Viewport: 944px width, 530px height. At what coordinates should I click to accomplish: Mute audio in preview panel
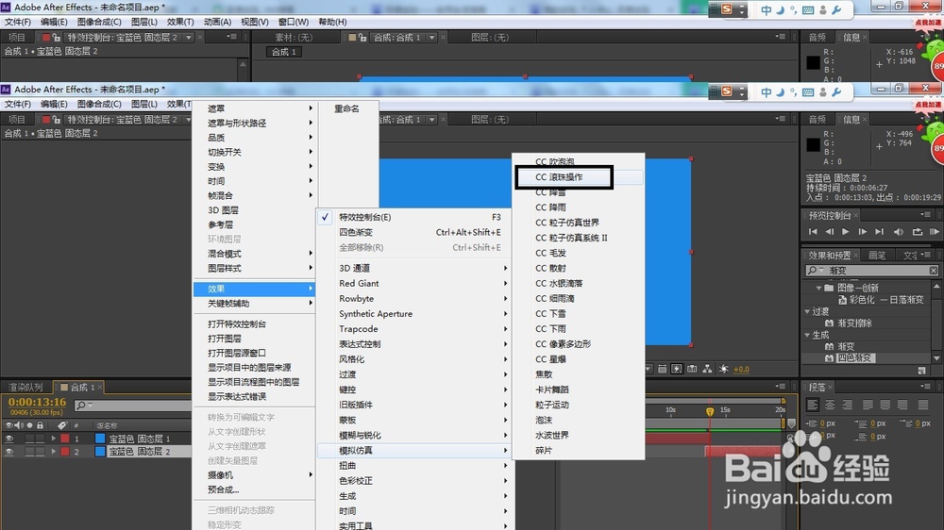[x=899, y=232]
